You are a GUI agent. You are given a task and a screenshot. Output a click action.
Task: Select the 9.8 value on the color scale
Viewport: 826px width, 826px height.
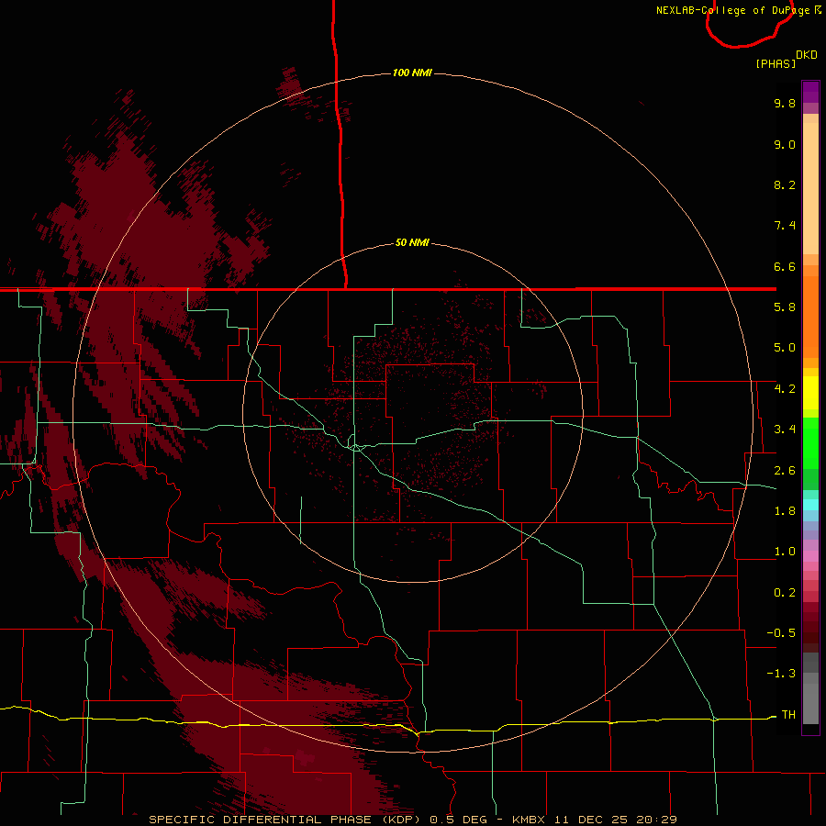coord(785,103)
